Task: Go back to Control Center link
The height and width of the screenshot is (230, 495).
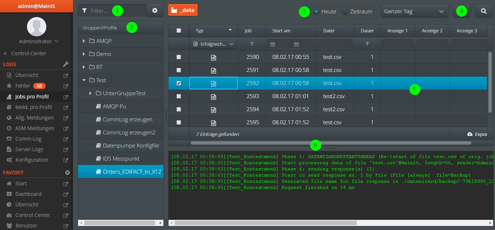Action: click(x=28, y=53)
